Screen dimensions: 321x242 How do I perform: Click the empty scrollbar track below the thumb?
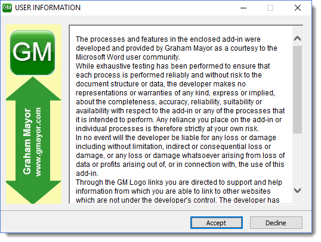pos(297,160)
